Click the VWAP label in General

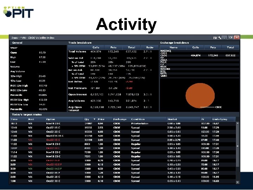click(x=14, y=48)
